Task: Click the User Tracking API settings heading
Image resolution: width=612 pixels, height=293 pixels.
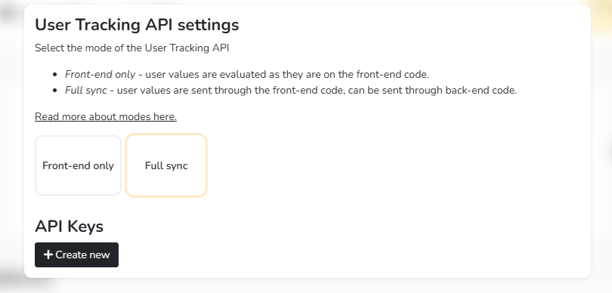Action: [137, 25]
